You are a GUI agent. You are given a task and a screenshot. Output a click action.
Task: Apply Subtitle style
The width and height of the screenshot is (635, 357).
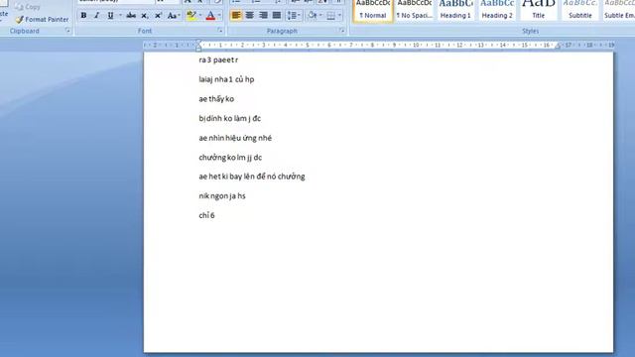click(x=579, y=10)
